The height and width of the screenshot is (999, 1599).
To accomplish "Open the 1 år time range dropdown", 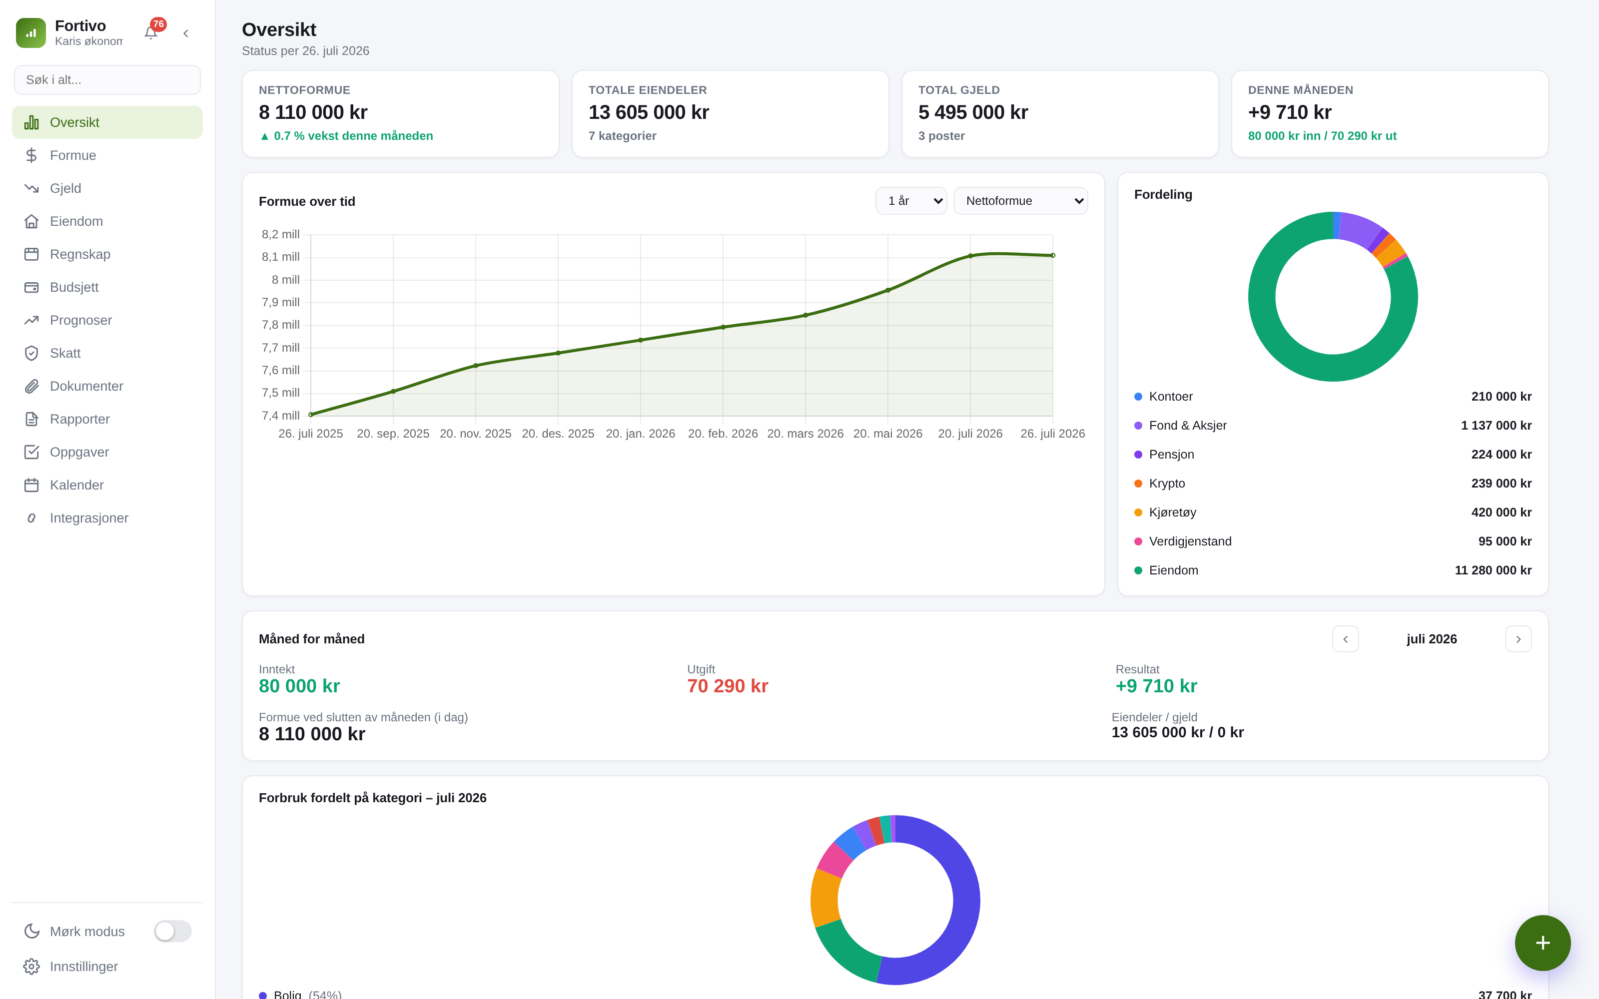I will 910,201.
